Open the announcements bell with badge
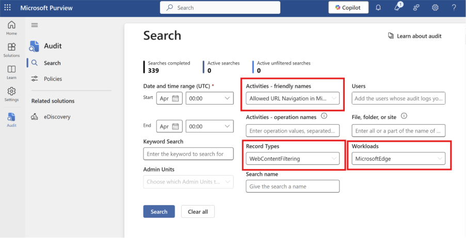 (397, 7)
